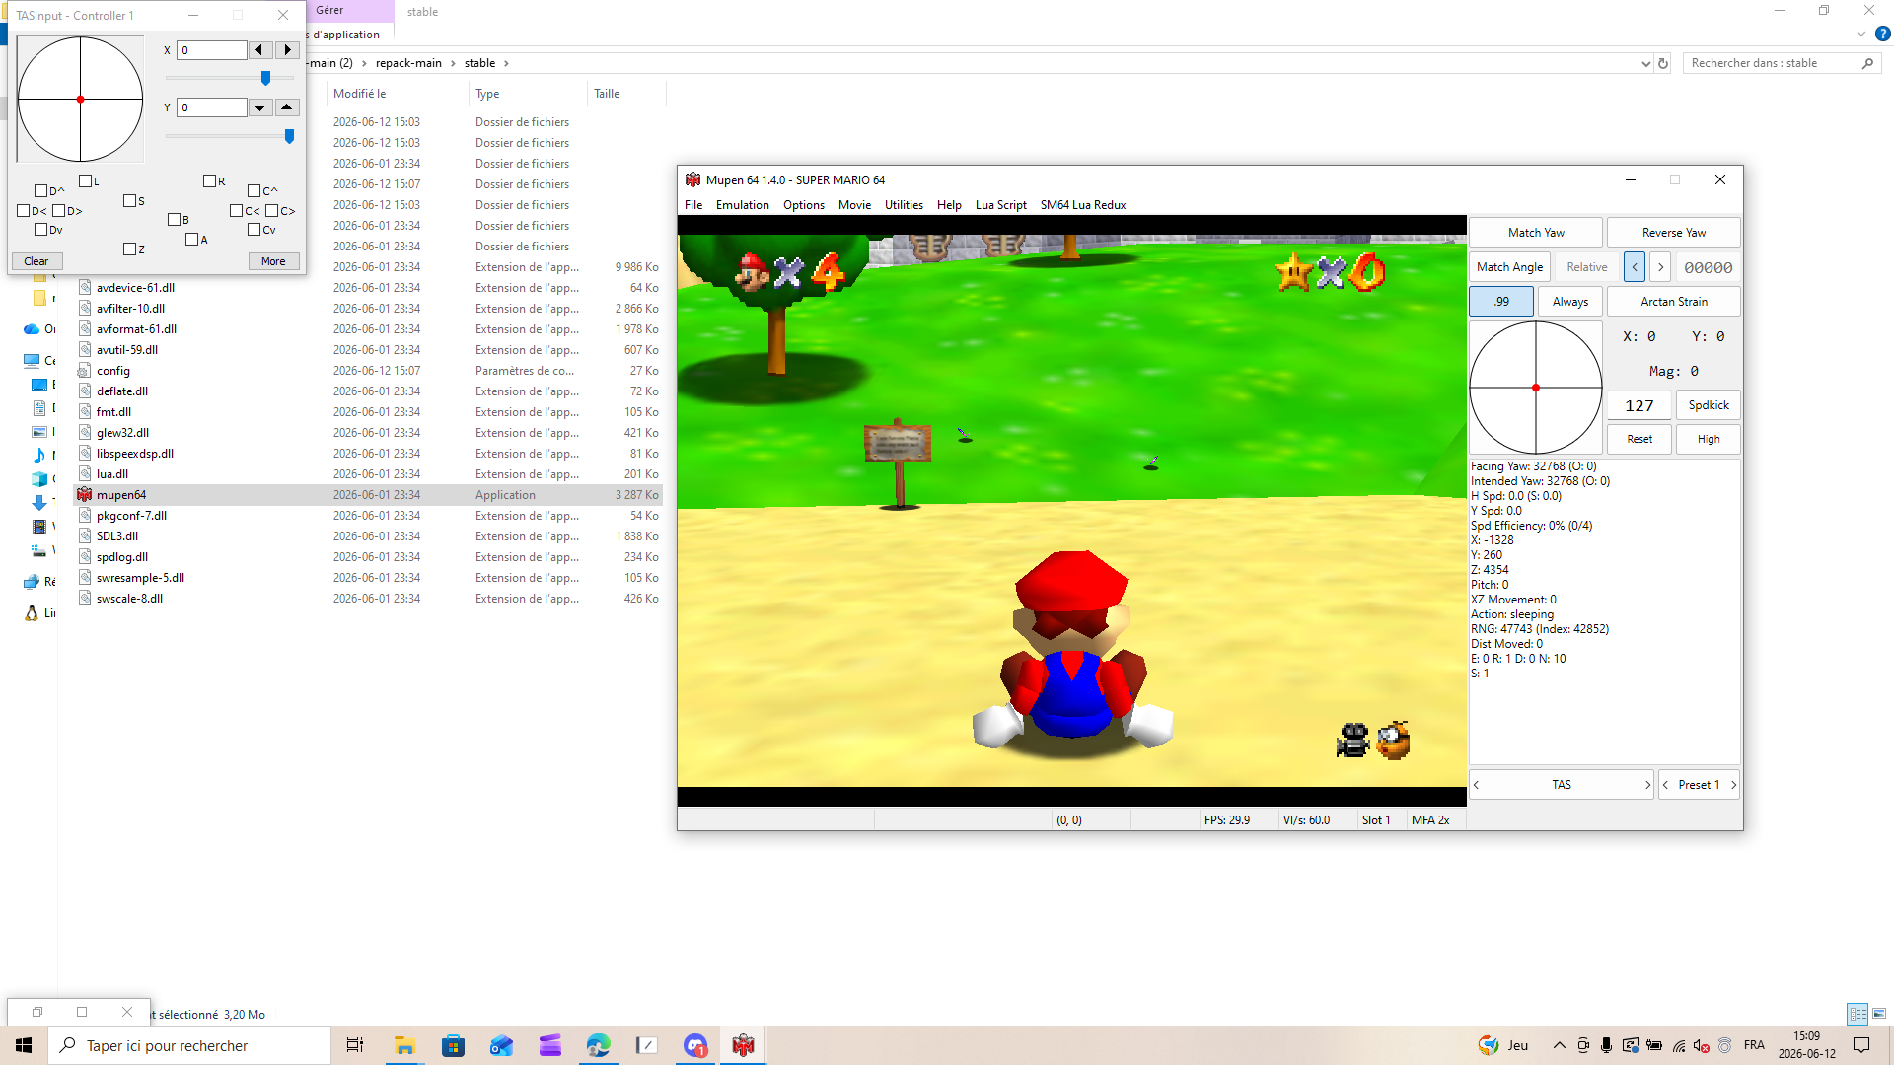Select next preset arrow

[x=1733, y=785]
